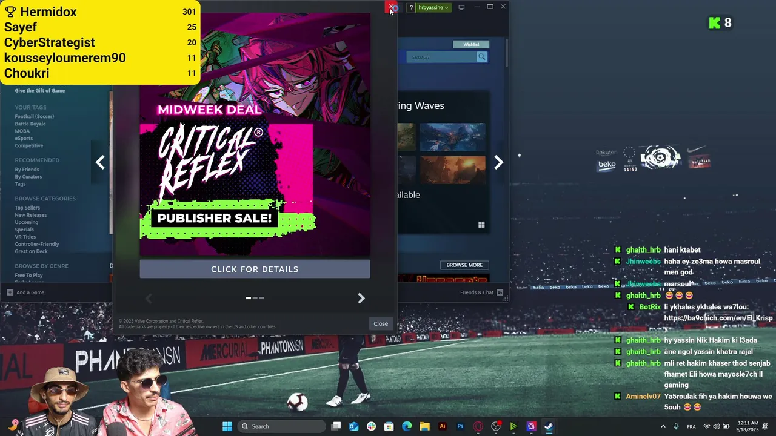The width and height of the screenshot is (776, 436).
Task: Open Give the Gift of Game link
Action: (40, 91)
